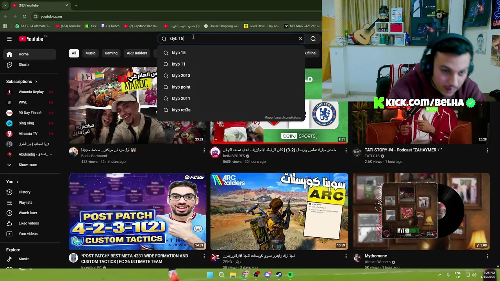The height and width of the screenshot is (281, 500).
Task: Clear the search box with the X
Action: 300,39
